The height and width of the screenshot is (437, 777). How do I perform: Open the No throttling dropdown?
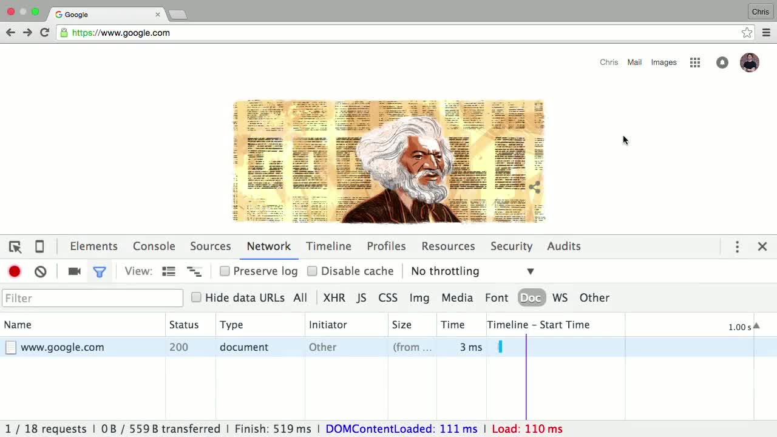pos(472,271)
